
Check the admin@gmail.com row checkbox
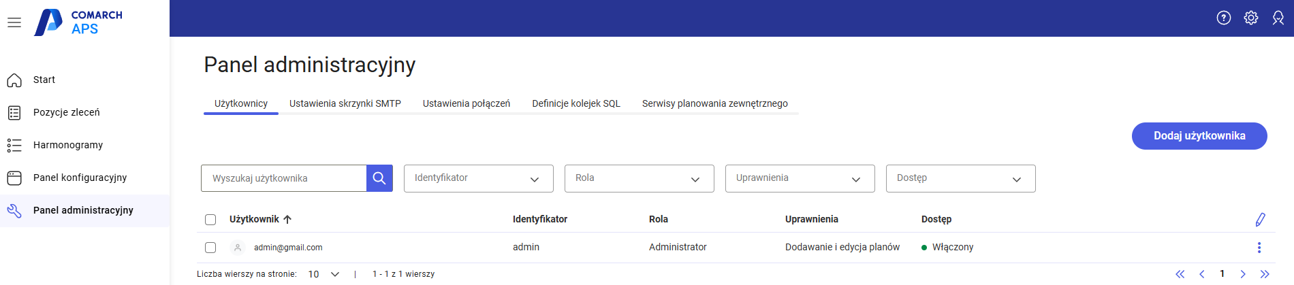click(x=210, y=248)
